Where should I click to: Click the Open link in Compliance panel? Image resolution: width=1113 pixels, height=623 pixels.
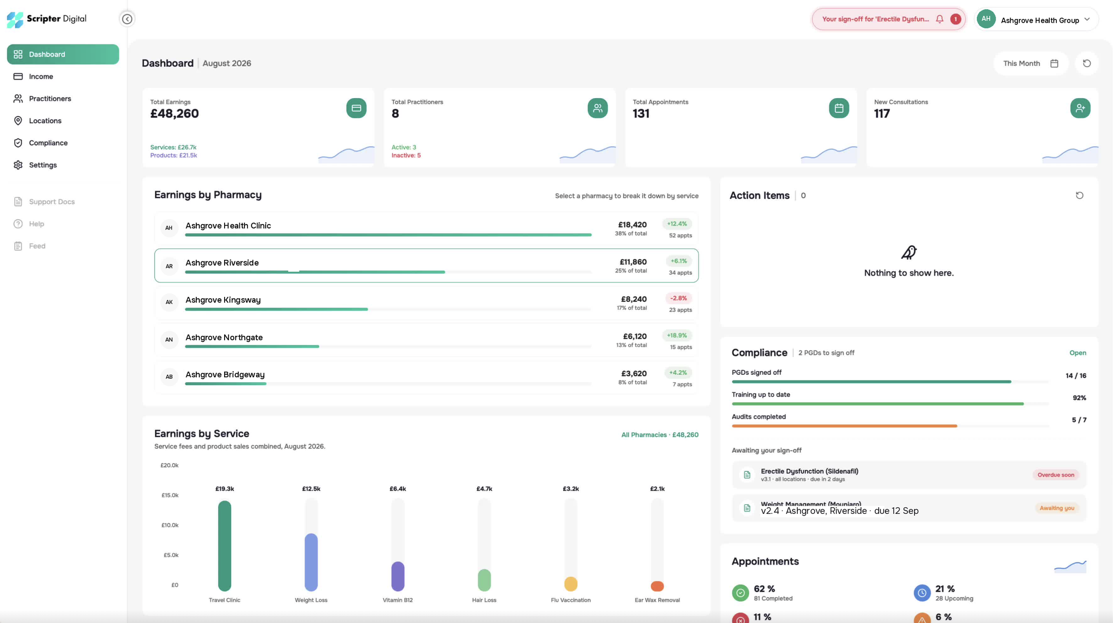click(x=1078, y=353)
